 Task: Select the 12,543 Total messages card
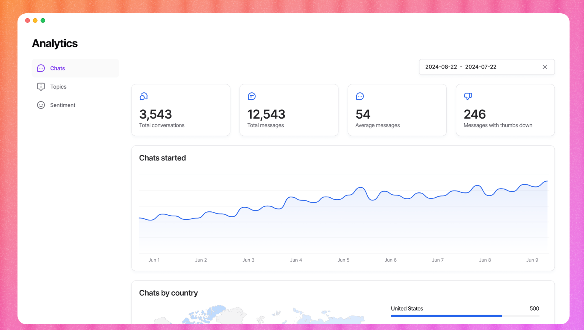pyautogui.click(x=289, y=110)
